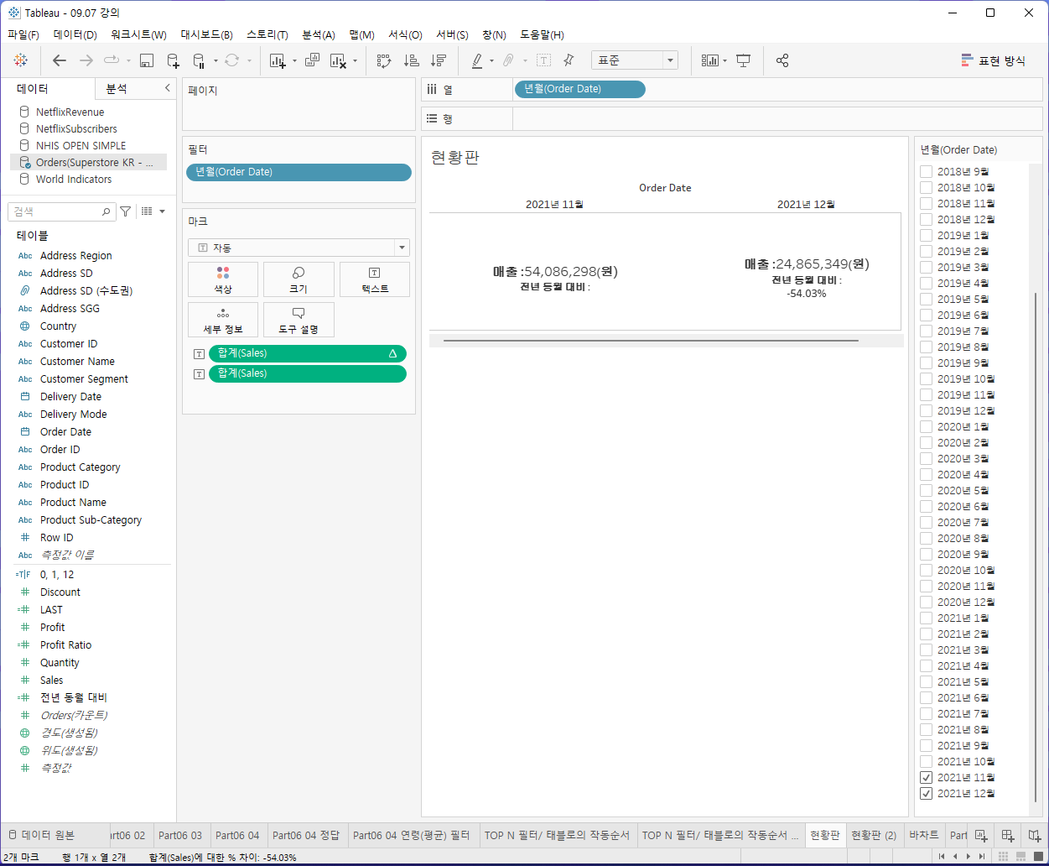Uncheck the 2021년 11월 checkbox
The image size is (1049, 866).
927,777
